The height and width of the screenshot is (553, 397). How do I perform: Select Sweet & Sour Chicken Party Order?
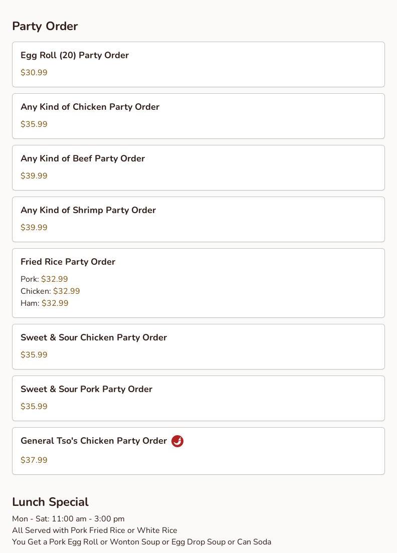[94, 338]
